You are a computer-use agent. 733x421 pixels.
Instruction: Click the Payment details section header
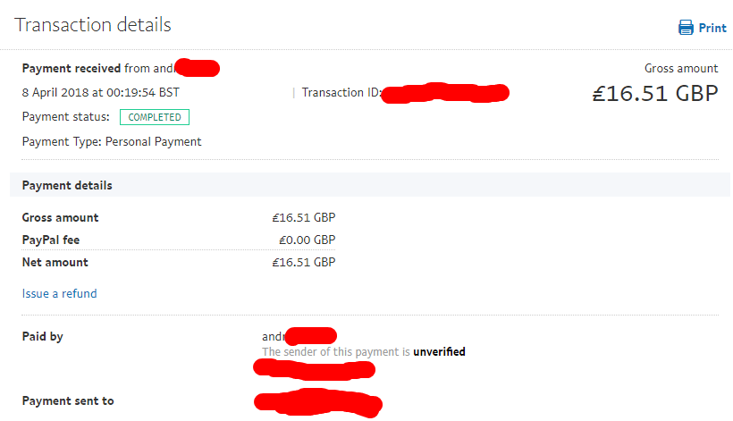pyautogui.click(x=67, y=186)
